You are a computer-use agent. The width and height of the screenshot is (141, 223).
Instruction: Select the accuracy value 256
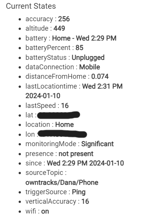tap(64, 19)
